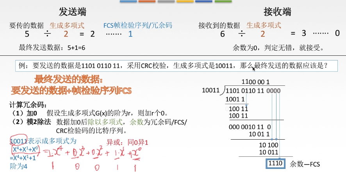Click the row 10 100
346x172 pixels.
coord(268,145)
